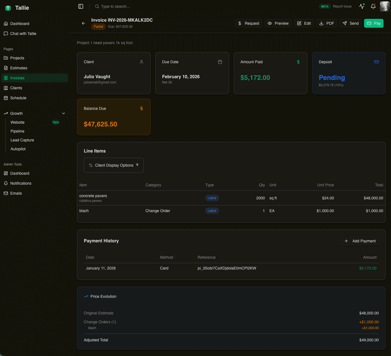
Task: Click the Tallie logo icon in sidebar
Action: tap(8, 8)
